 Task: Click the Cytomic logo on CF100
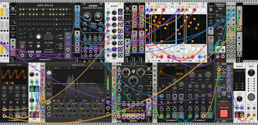click(x=133, y=121)
